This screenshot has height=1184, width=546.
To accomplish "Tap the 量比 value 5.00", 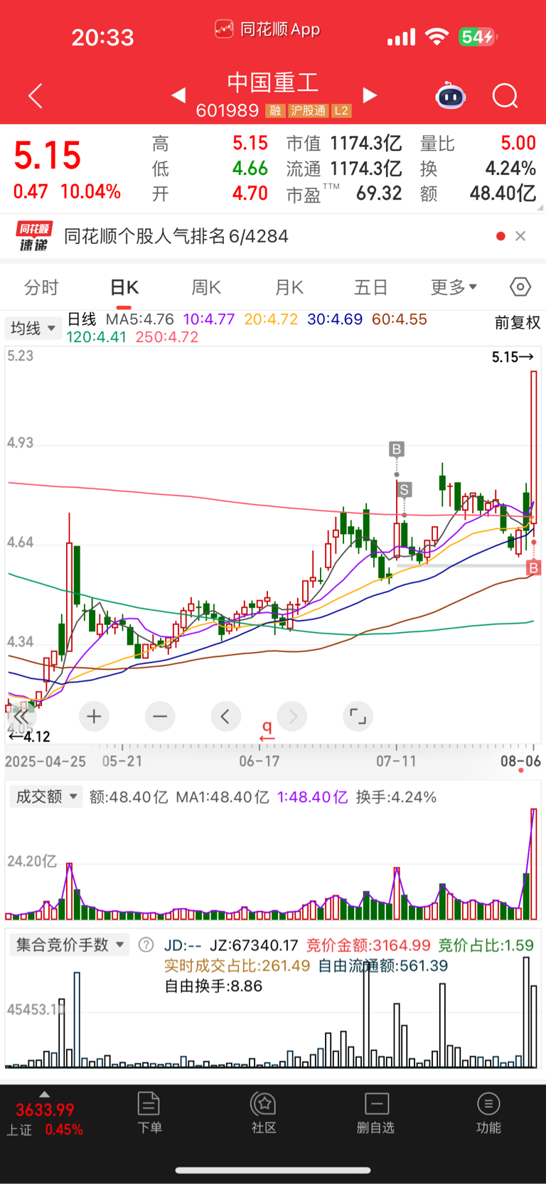I will [518, 143].
